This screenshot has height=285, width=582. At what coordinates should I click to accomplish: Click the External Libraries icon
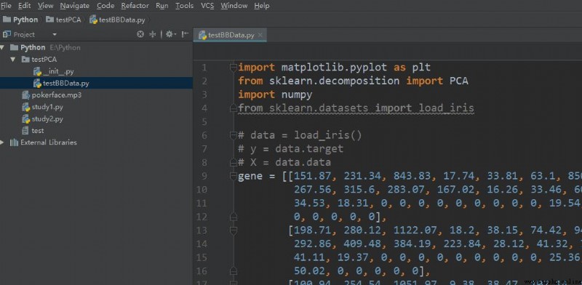[14, 142]
